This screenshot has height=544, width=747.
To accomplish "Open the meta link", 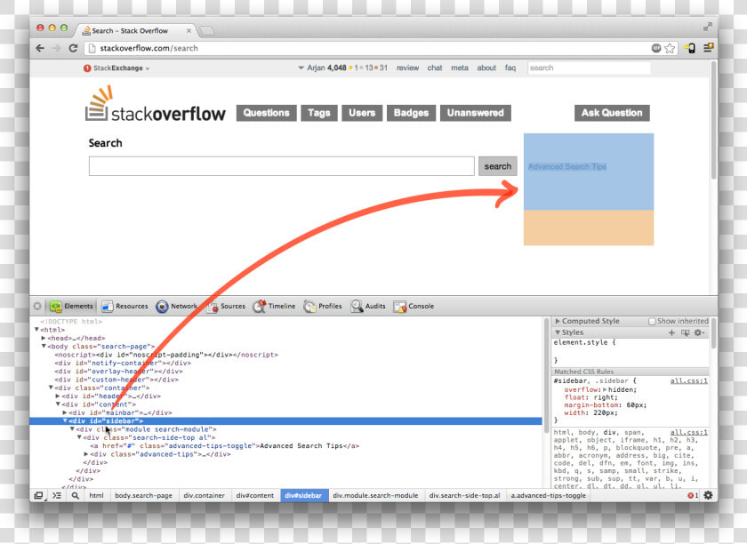I will (460, 68).
